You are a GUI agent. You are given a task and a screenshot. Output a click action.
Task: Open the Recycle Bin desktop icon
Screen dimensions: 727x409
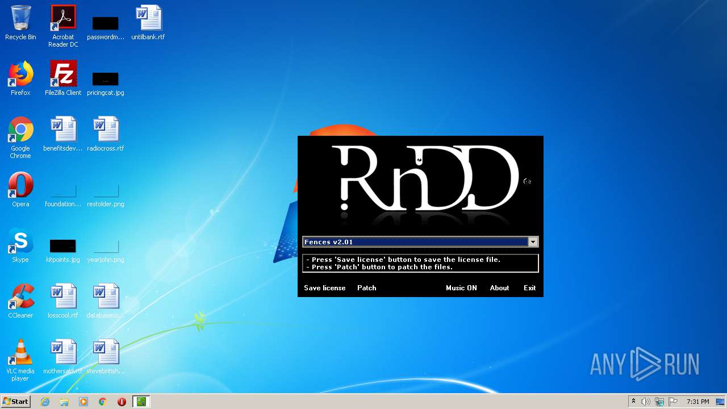pos(20,23)
